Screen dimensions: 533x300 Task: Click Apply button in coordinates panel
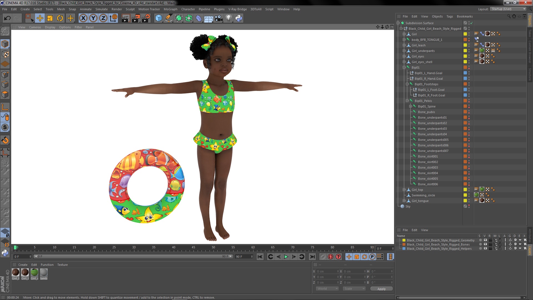coord(381,289)
